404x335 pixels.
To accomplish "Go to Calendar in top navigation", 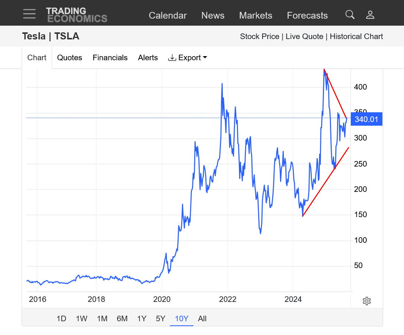I will (x=168, y=16).
